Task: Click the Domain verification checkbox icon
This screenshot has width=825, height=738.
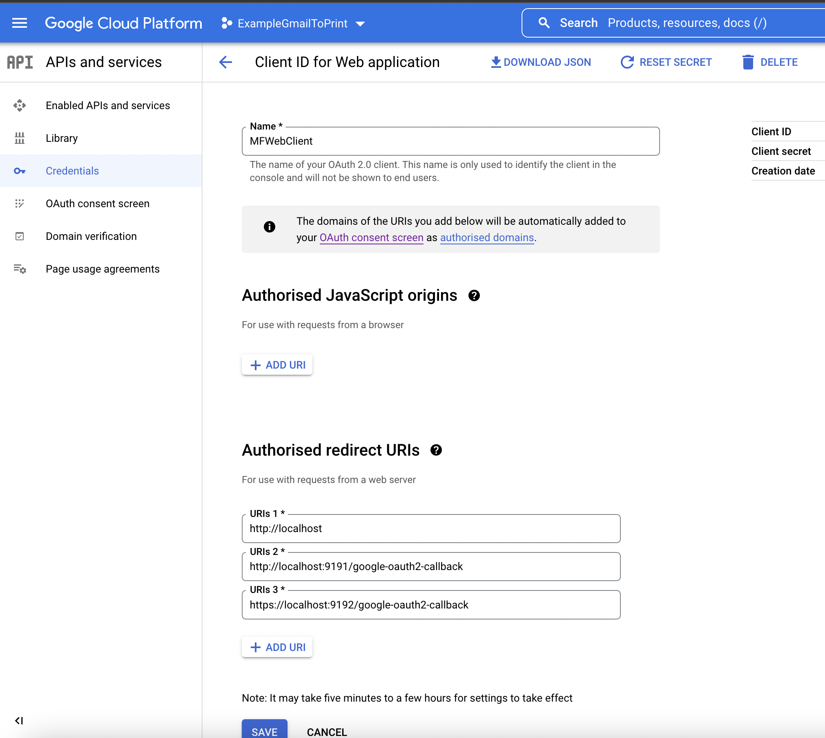Action: pos(20,236)
